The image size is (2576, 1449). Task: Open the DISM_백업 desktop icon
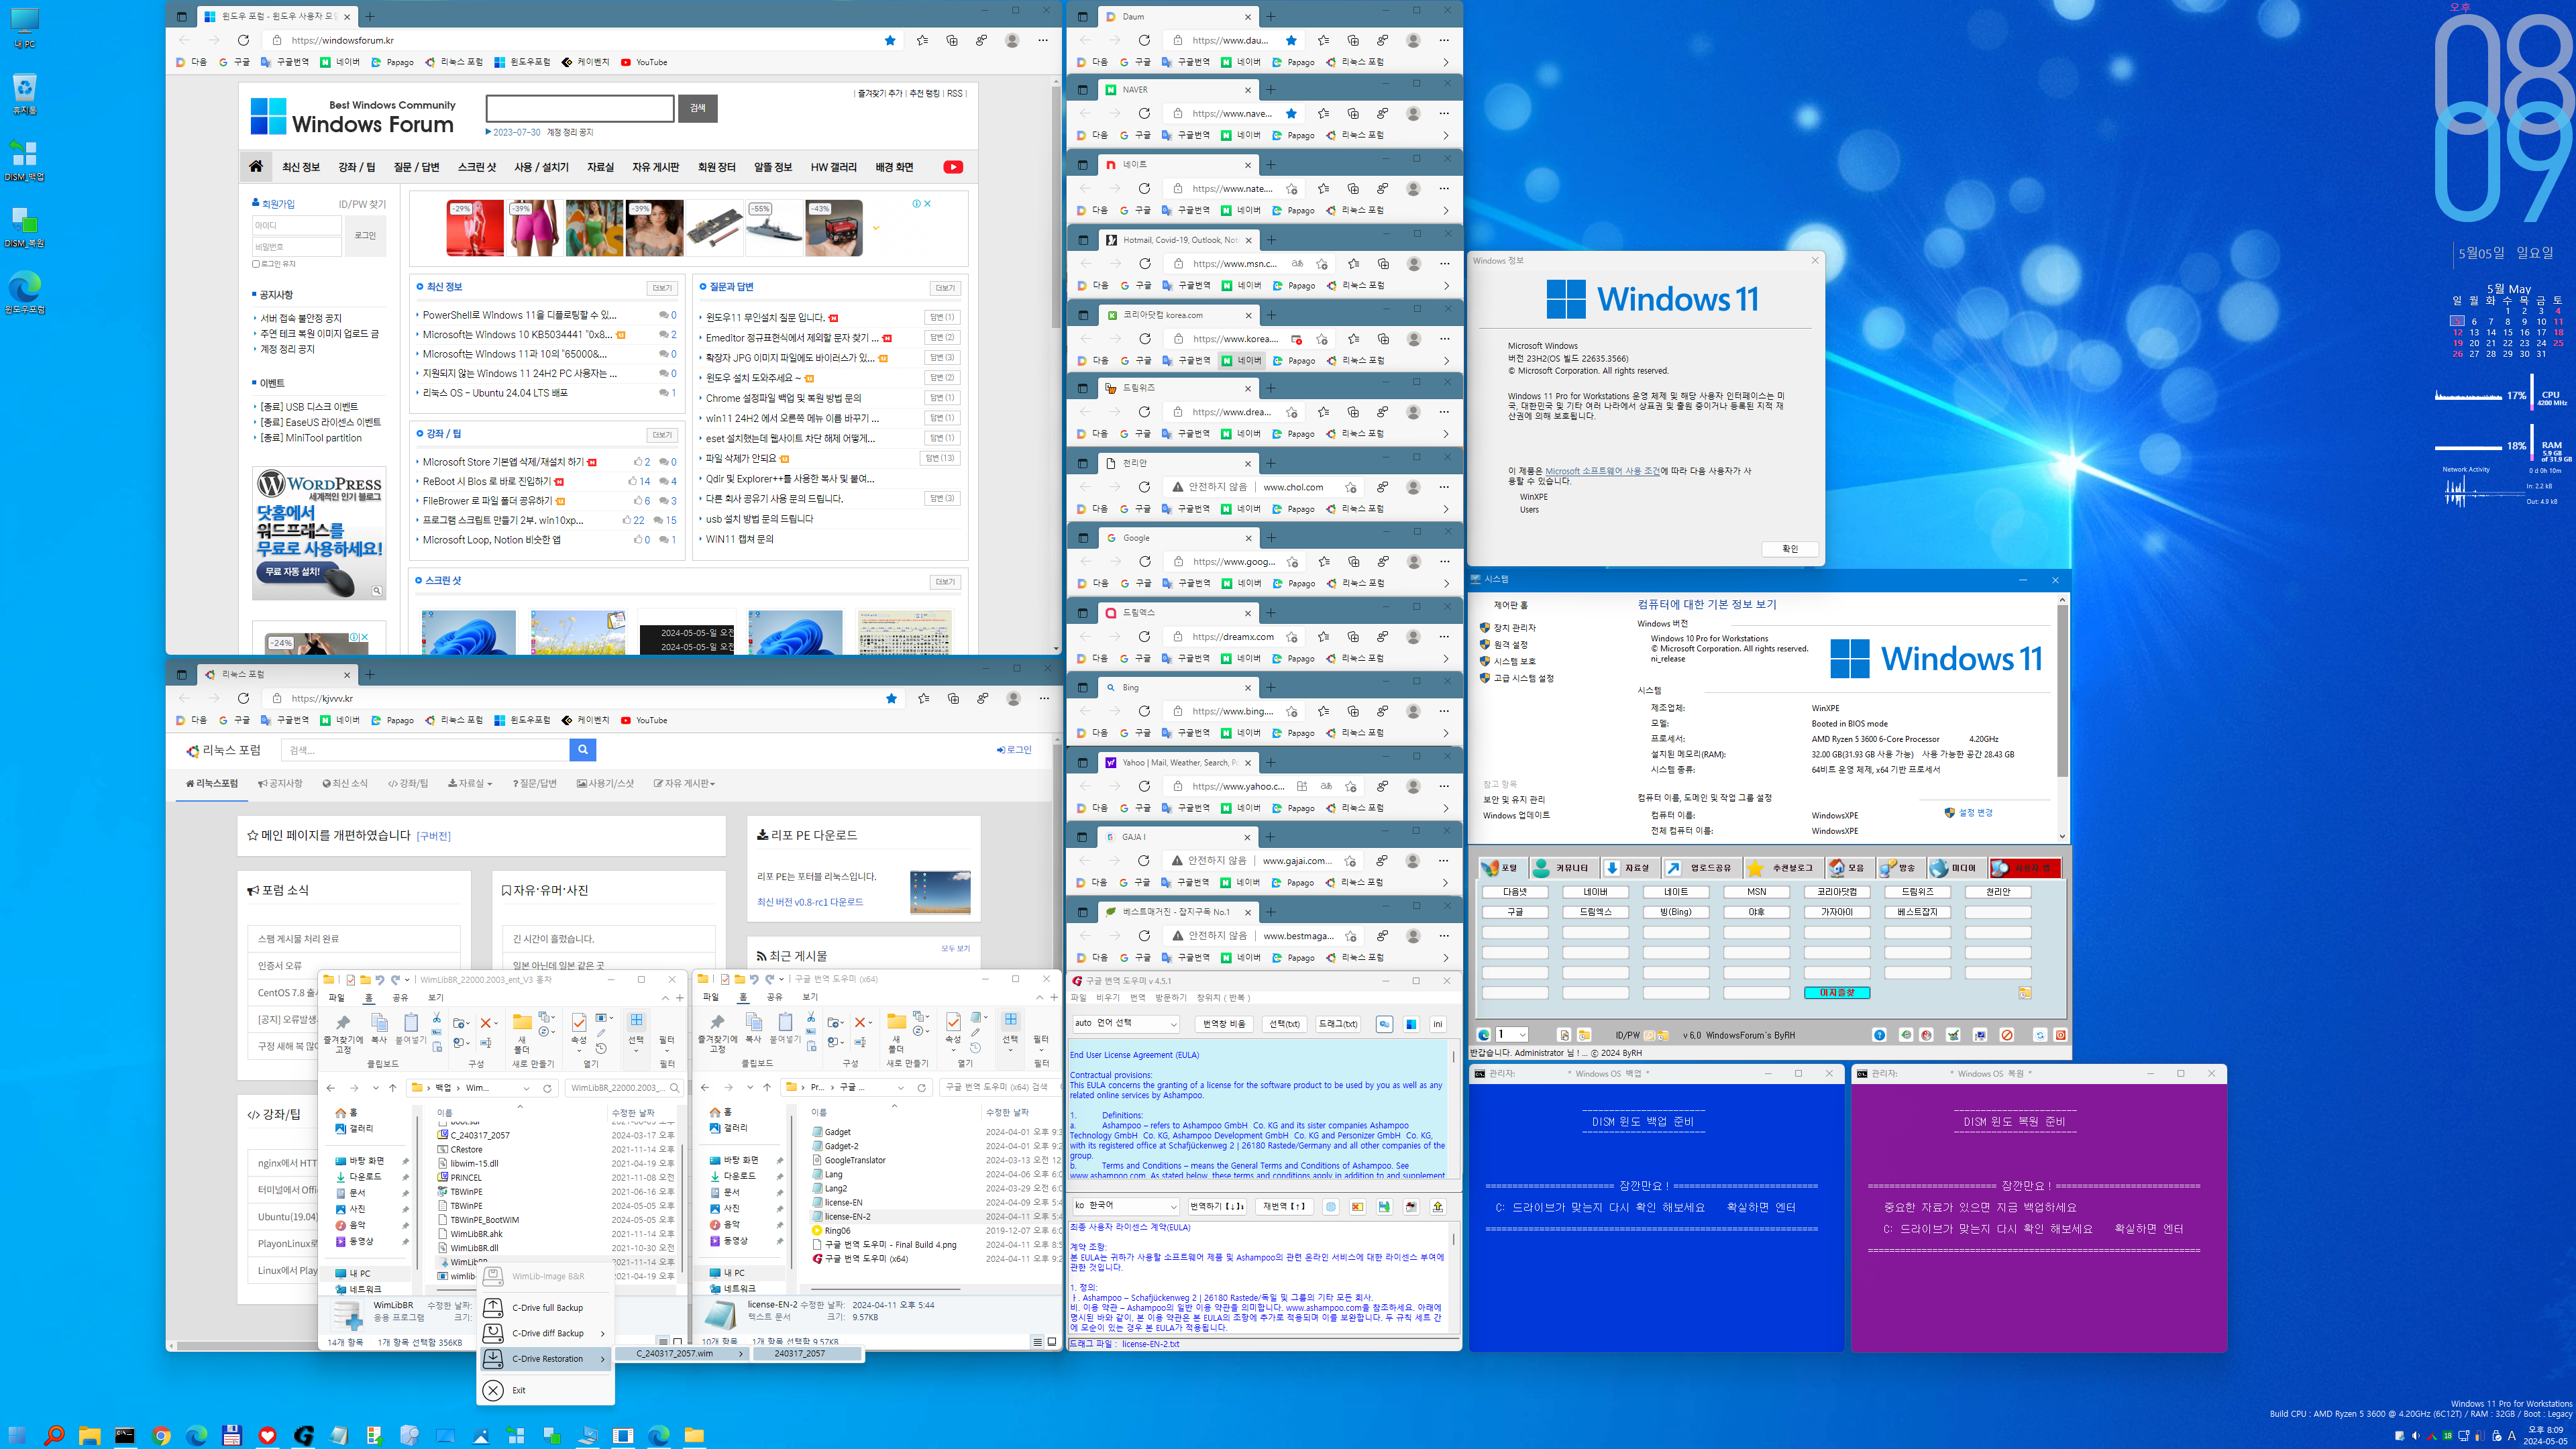(24, 161)
